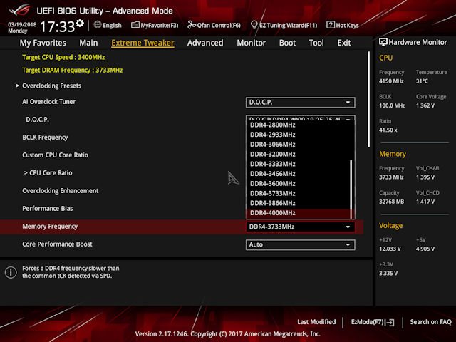Select the Overclocking Enhancement row
Image resolution: width=456 pixels, height=342 pixels.
(60, 191)
